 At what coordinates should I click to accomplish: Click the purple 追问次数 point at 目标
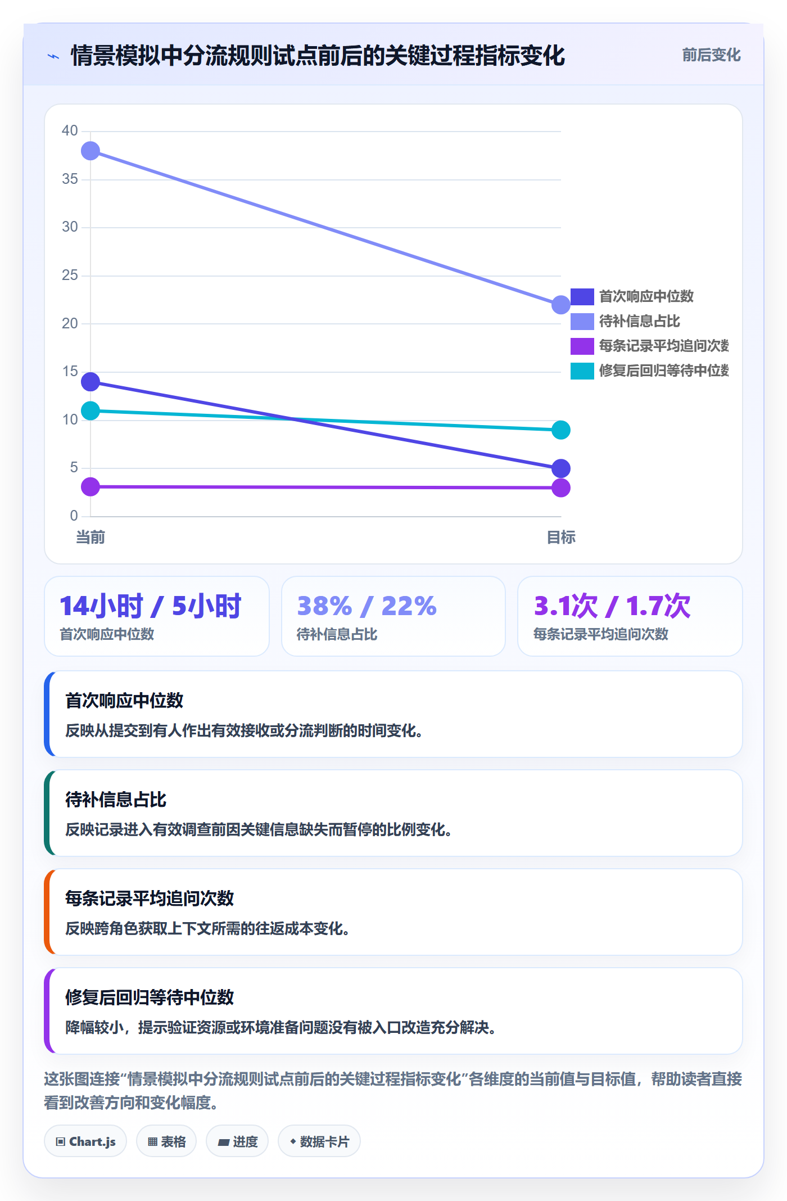[x=560, y=488]
